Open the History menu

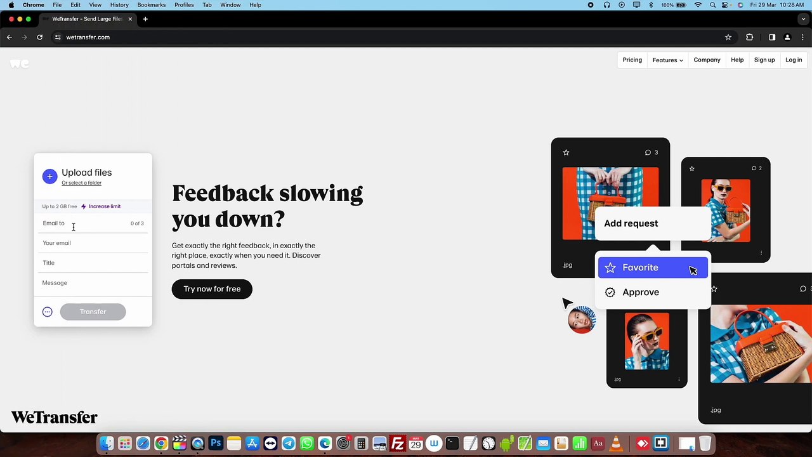point(119,5)
